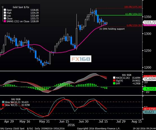Toggle the High checkbox in legend
156x130 pixels.
5,13
